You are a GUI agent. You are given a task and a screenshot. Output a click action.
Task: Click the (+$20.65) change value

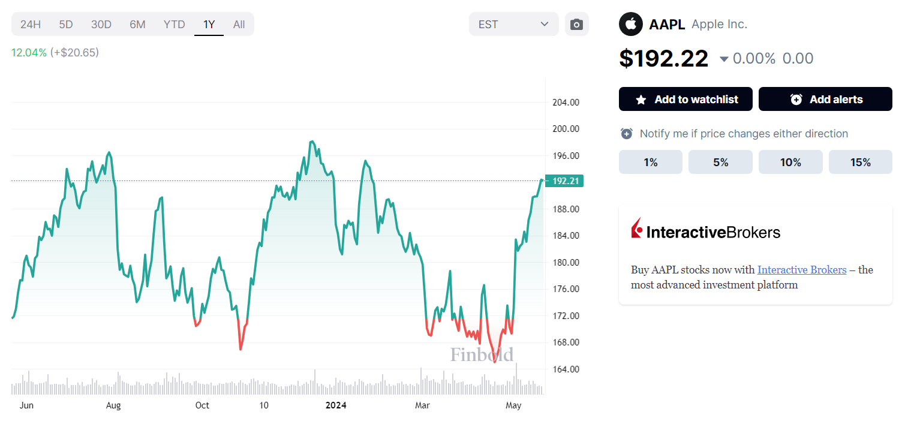74,53
